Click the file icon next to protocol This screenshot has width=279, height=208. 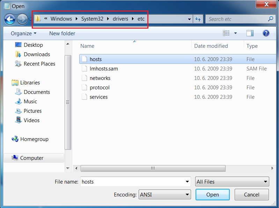[x=85, y=87]
